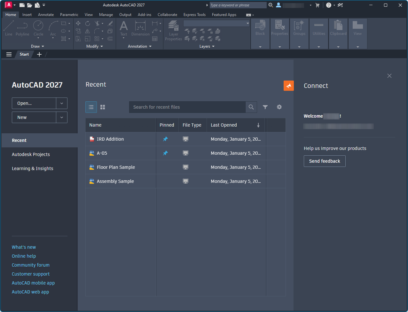Screen dimensions: 408x312
Task: Expand the Modify panel flyout
Action: click(x=95, y=46)
